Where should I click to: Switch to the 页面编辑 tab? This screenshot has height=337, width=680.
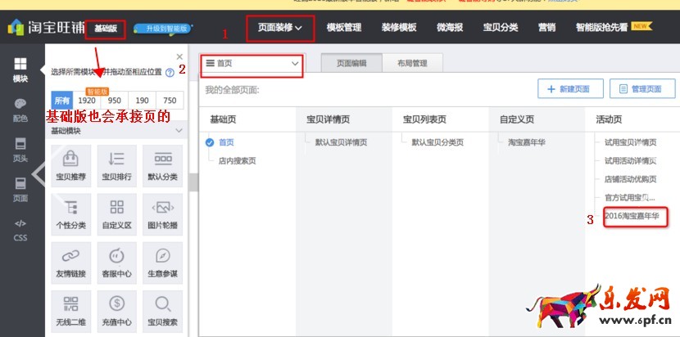point(351,63)
